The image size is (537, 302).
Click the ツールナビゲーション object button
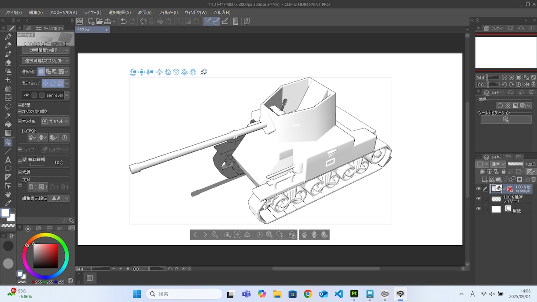click(506, 119)
